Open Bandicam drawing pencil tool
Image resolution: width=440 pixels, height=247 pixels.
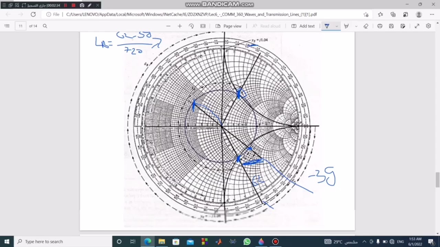tap(90, 5)
